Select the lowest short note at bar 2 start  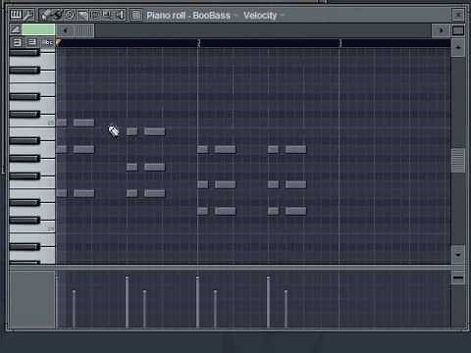(x=202, y=211)
